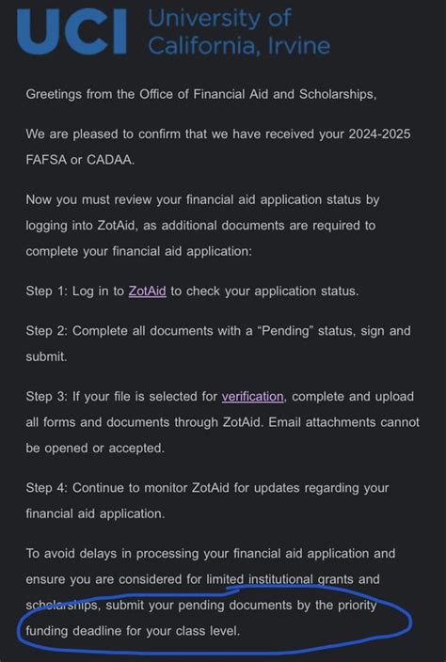The width and height of the screenshot is (446, 662).
Task: Click the University of California, Irvine wordmark
Action: click(239, 32)
